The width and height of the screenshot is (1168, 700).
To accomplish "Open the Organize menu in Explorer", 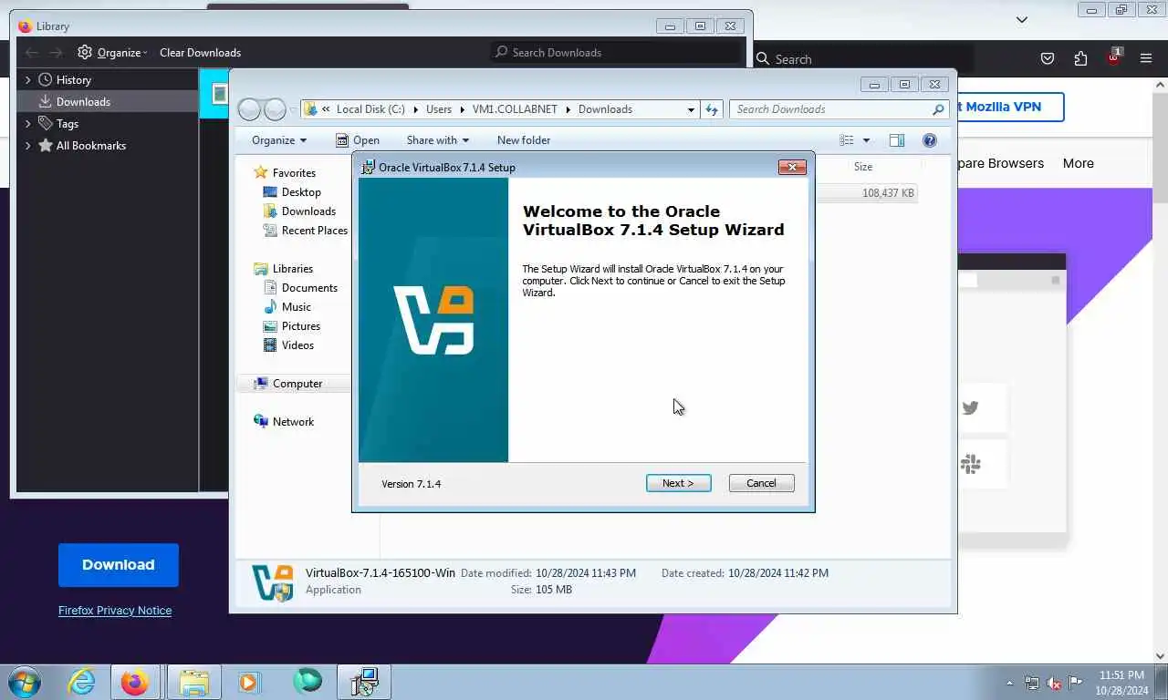I will click(279, 139).
